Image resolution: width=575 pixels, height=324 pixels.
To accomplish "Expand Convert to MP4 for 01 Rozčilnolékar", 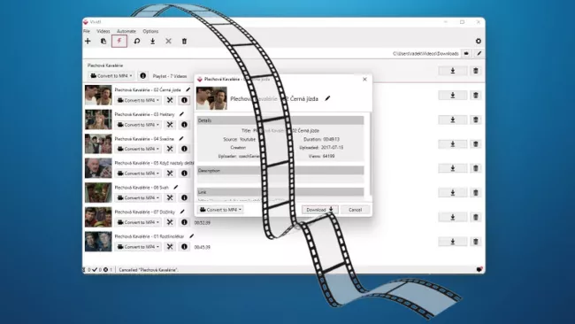I will coord(138,247).
